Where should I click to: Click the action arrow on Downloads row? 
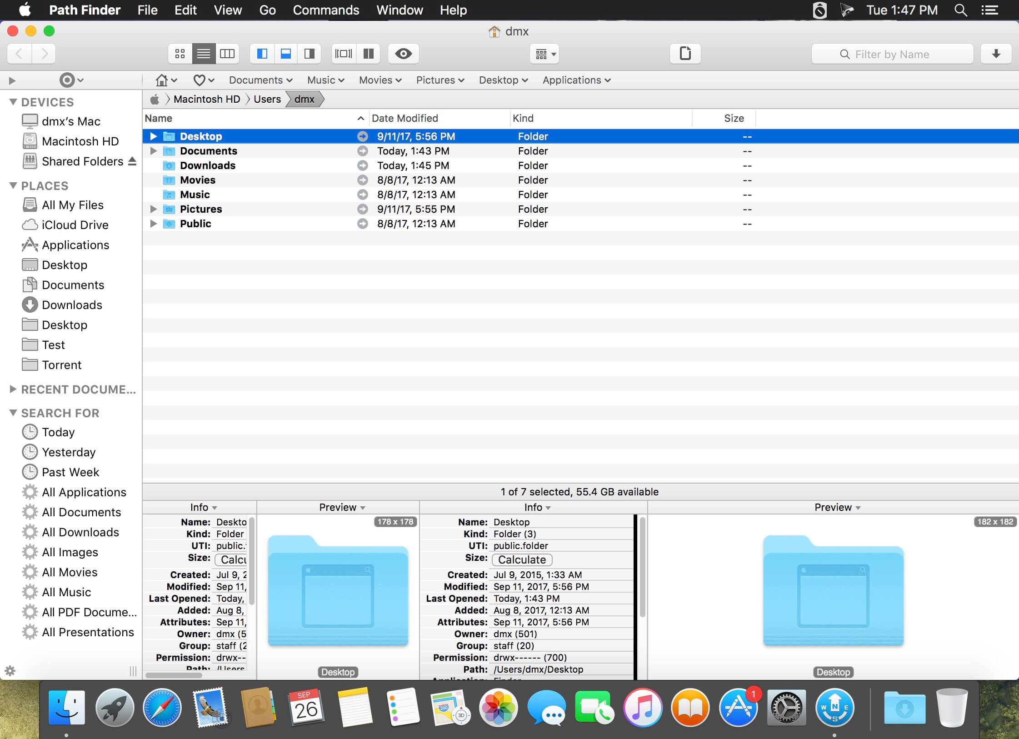click(362, 165)
